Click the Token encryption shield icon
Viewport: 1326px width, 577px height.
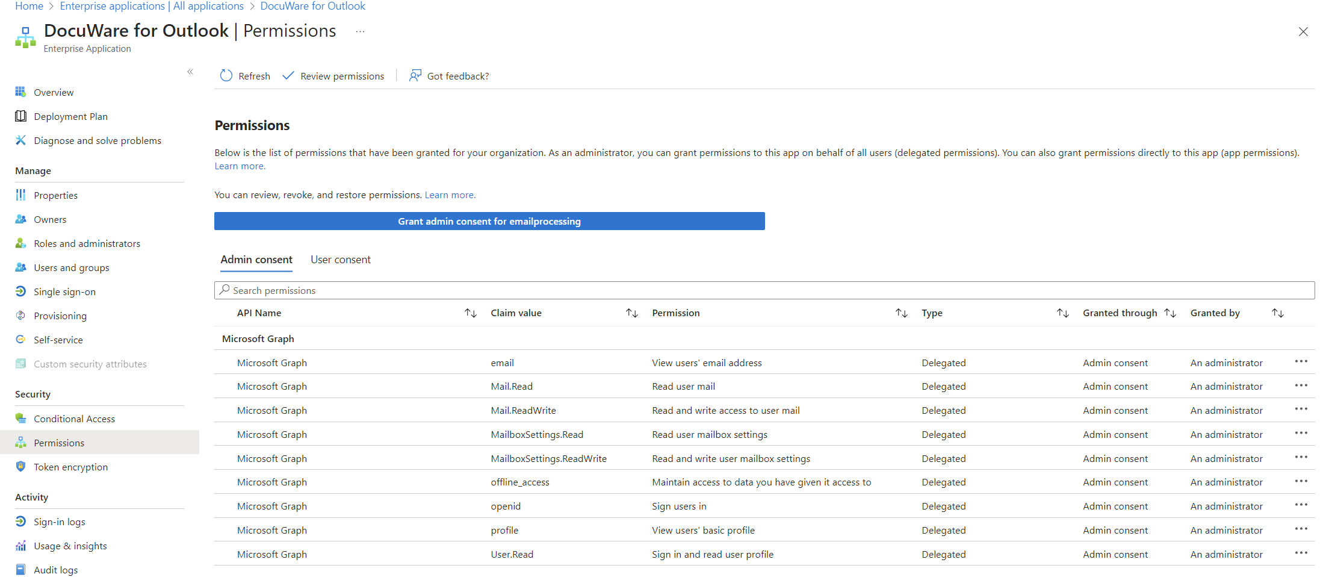click(20, 466)
